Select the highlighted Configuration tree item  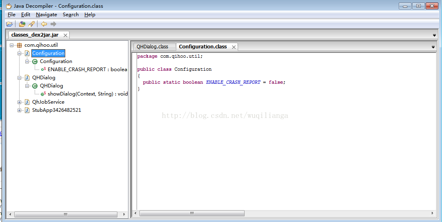48,53
